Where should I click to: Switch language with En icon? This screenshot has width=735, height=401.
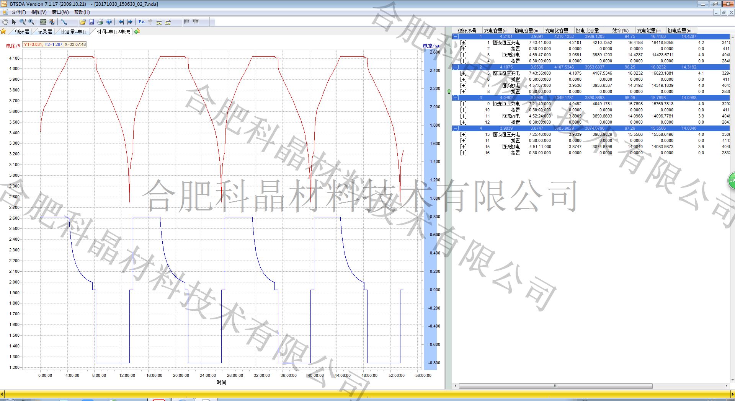point(142,22)
